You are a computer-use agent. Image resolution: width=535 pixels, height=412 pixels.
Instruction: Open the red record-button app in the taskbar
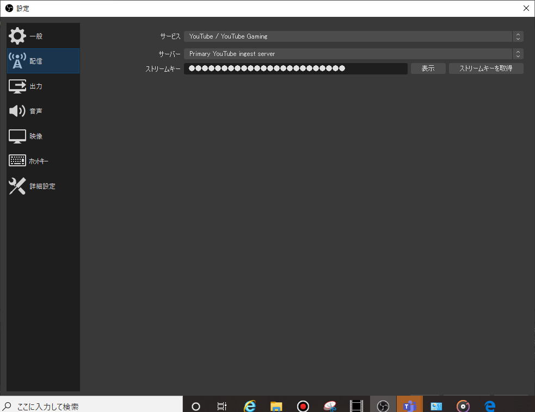point(303,406)
